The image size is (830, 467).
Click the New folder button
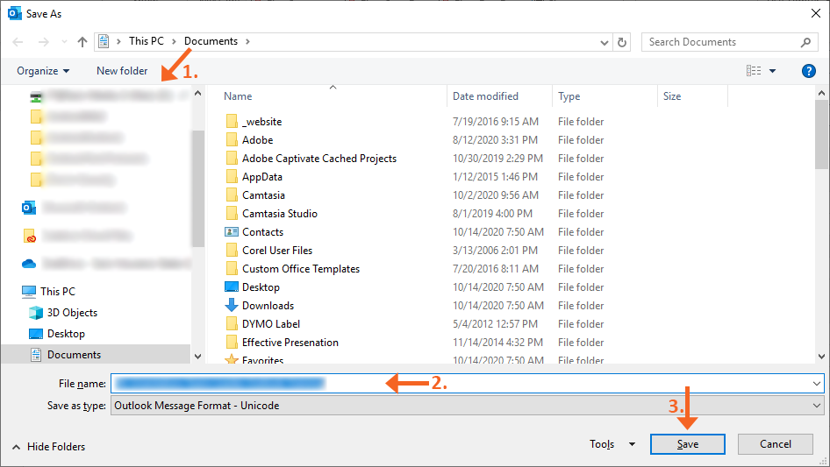click(122, 71)
